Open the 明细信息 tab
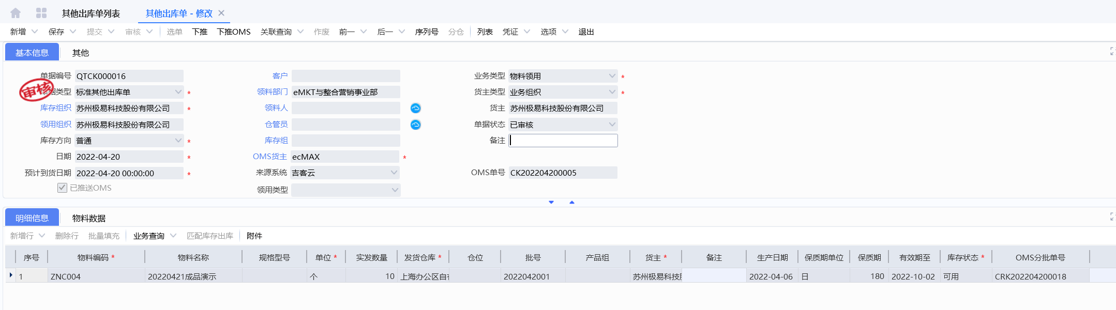Viewport: 1116px width, 310px height. [x=32, y=218]
